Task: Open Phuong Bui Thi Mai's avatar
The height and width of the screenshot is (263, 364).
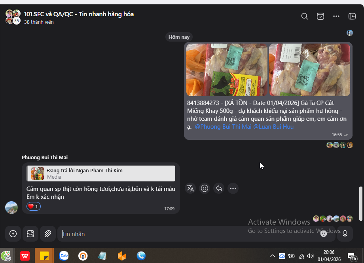Action: 11,208
